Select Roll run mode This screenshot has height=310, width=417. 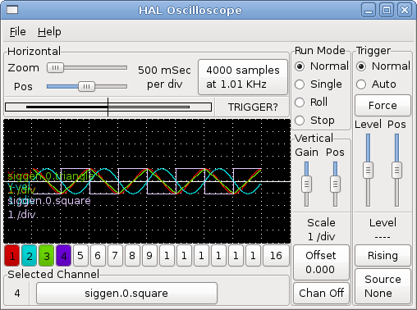point(311,103)
